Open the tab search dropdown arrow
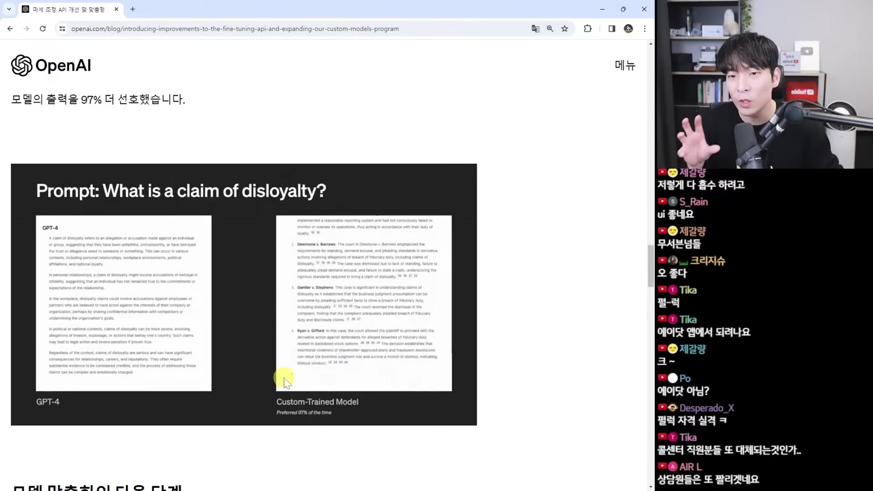This screenshot has width=873, height=491. click(9, 9)
